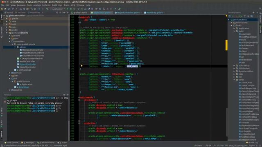Viewport: 262px width, 147px height.
Task: Open the VCS menu
Action: tap(73, 5)
